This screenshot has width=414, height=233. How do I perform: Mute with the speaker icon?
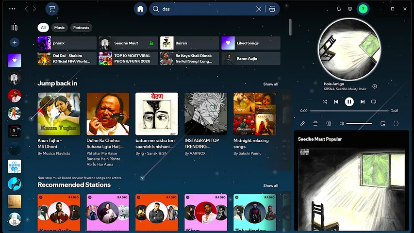342,123
